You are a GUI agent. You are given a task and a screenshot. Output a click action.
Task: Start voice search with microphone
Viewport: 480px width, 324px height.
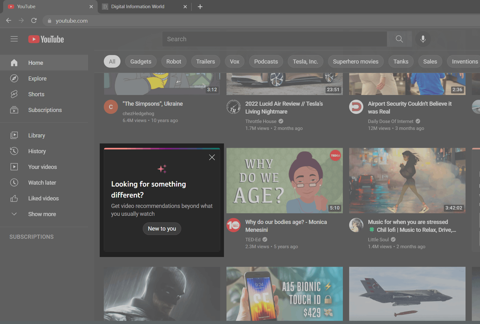coord(423,39)
